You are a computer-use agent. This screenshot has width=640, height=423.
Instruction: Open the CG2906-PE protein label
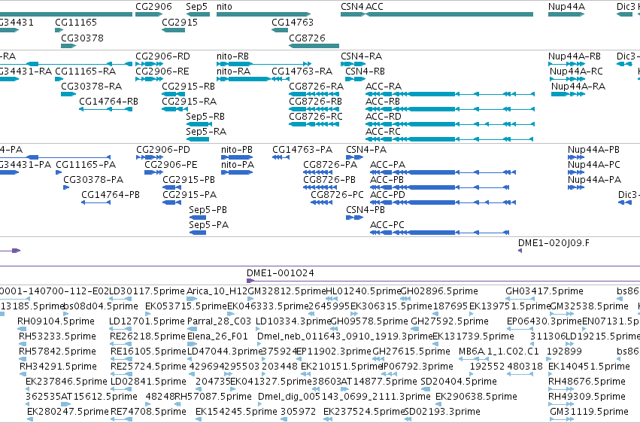click(171, 165)
